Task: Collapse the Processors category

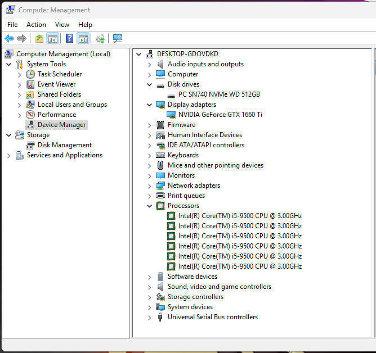Action: 149,206
